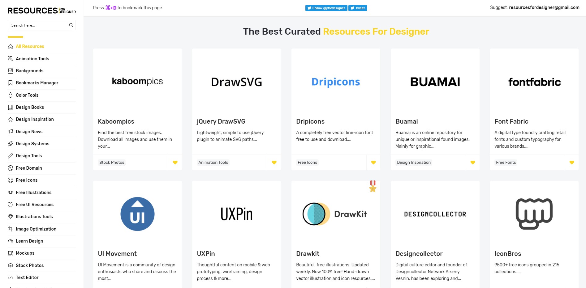Open the DESIGNCOLLECTOR logo thumbnail
The width and height of the screenshot is (586, 288).
(435, 214)
